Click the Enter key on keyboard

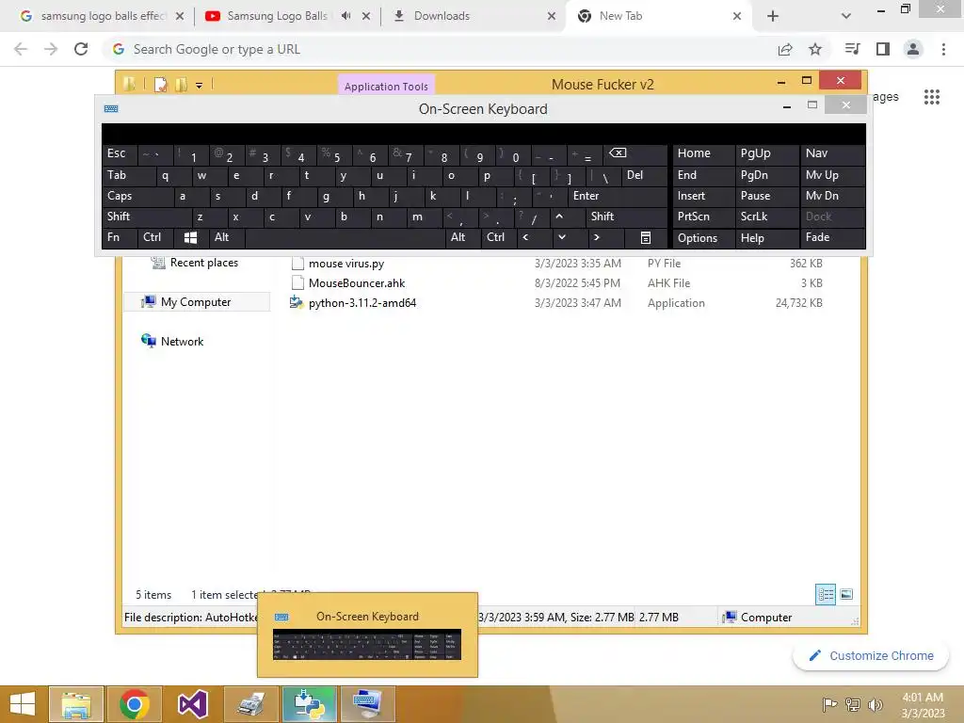pos(617,196)
